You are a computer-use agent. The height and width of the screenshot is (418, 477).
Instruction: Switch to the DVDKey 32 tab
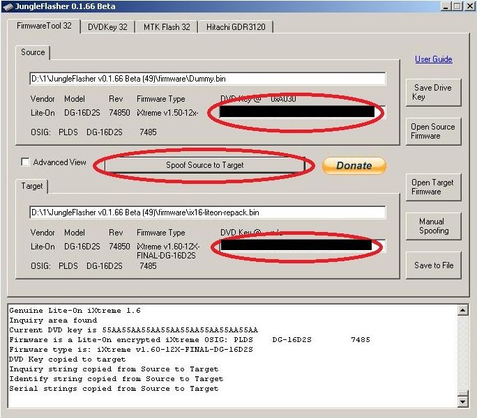tap(107, 27)
